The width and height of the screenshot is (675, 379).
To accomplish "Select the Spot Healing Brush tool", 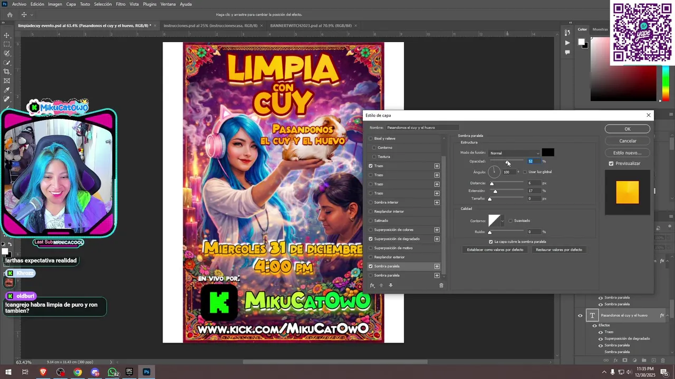I will point(7,99).
